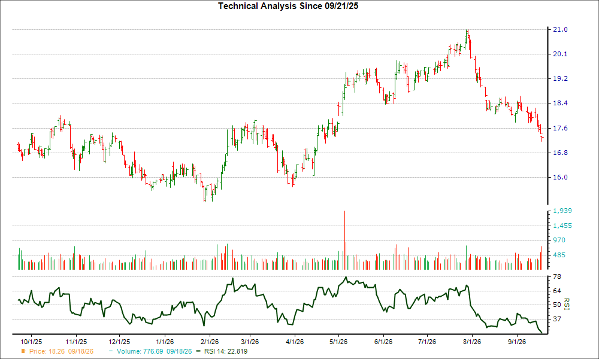The height and width of the screenshot is (359, 599).
Task: Click the 970 volume axis label
Action: click(559, 240)
